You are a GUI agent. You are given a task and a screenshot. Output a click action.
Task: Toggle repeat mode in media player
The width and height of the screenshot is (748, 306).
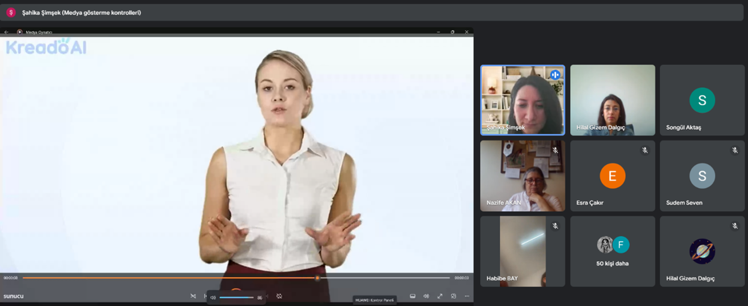pos(279,296)
